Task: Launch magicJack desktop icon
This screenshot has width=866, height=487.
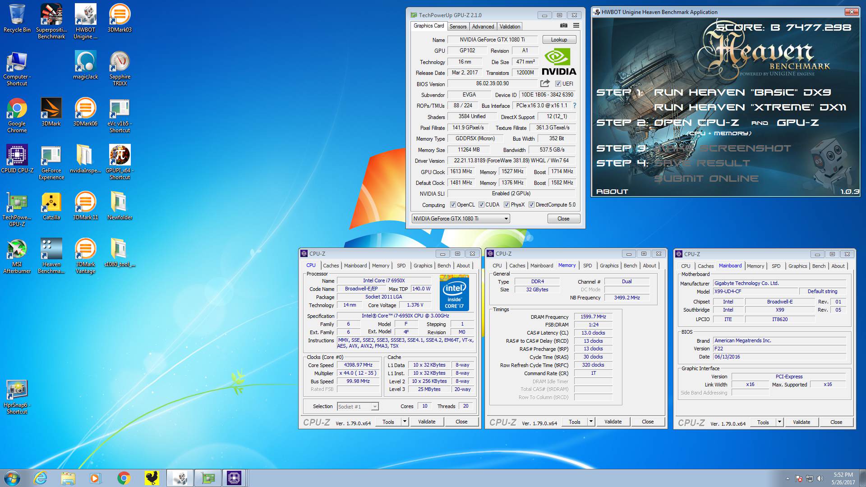Action: point(85,65)
